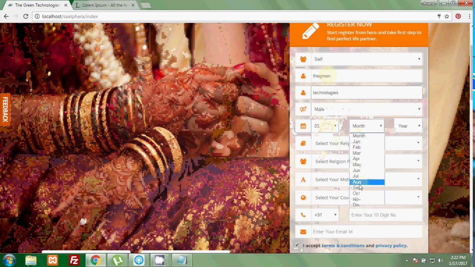The height and width of the screenshot is (267, 475).
Task: Select Oct from month list
Action: (x=367, y=194)
